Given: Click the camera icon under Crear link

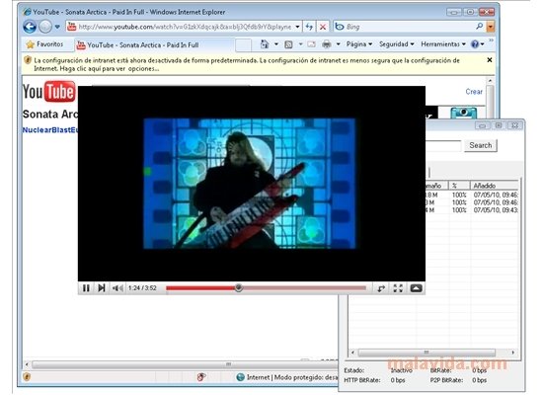Looking at the screenshot, I should [463, 113].
